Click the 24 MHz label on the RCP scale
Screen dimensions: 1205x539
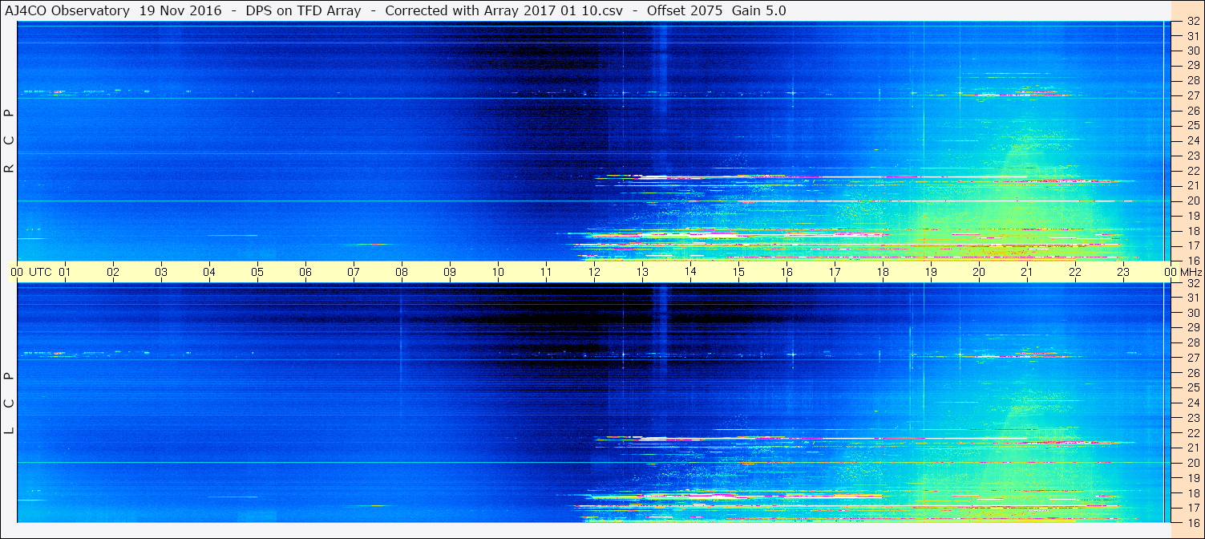(x=1193, y=140)
